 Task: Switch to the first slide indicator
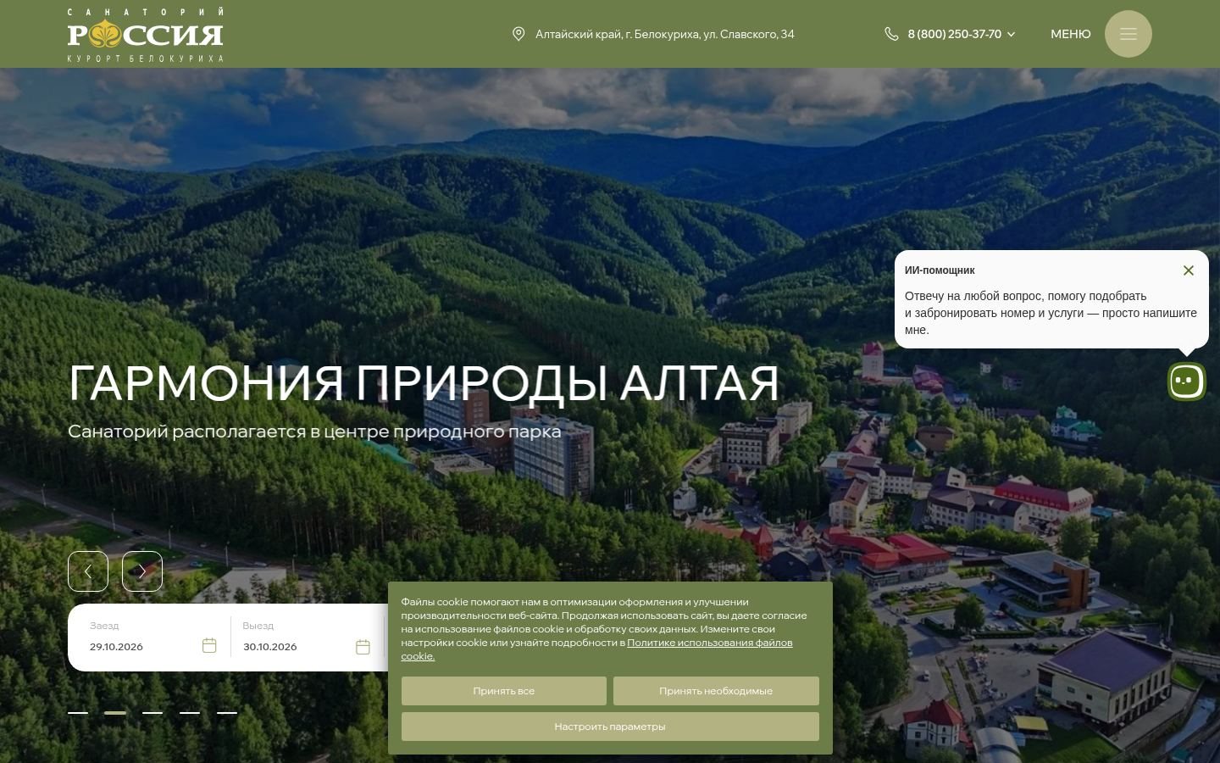point(78,713)
